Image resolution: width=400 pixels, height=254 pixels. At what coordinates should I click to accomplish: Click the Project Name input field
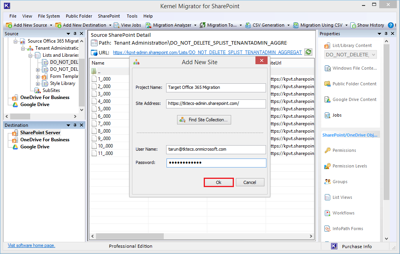pyautogui.click(x=216, y=88)
